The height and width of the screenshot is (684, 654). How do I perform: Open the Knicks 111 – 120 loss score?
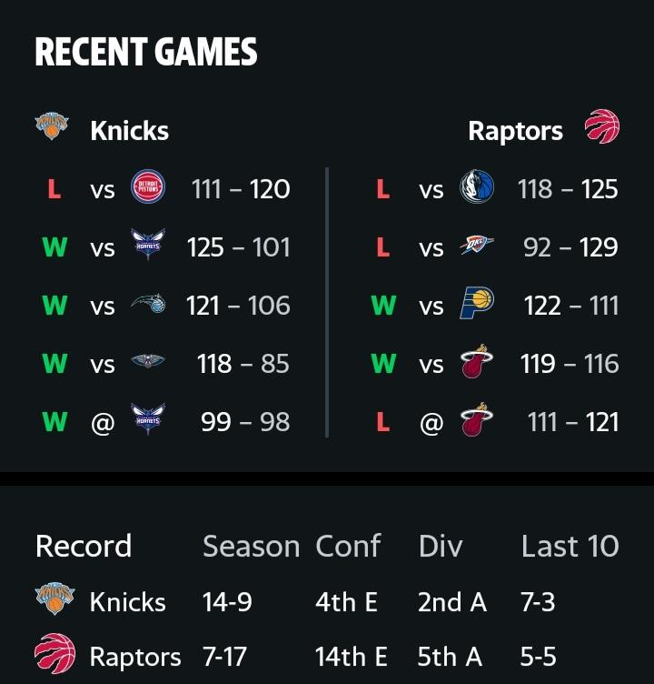(x=241, y=189)
